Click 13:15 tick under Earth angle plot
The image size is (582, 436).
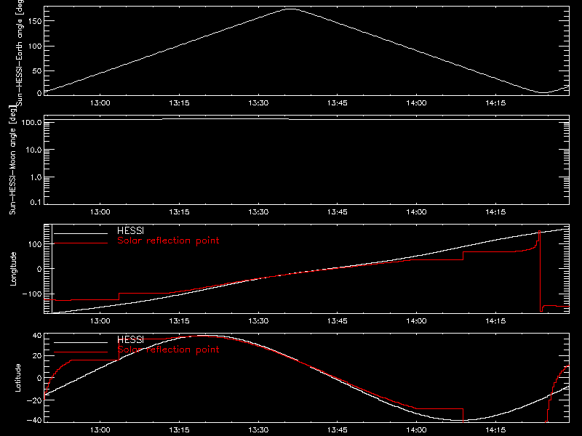(179, 103)
